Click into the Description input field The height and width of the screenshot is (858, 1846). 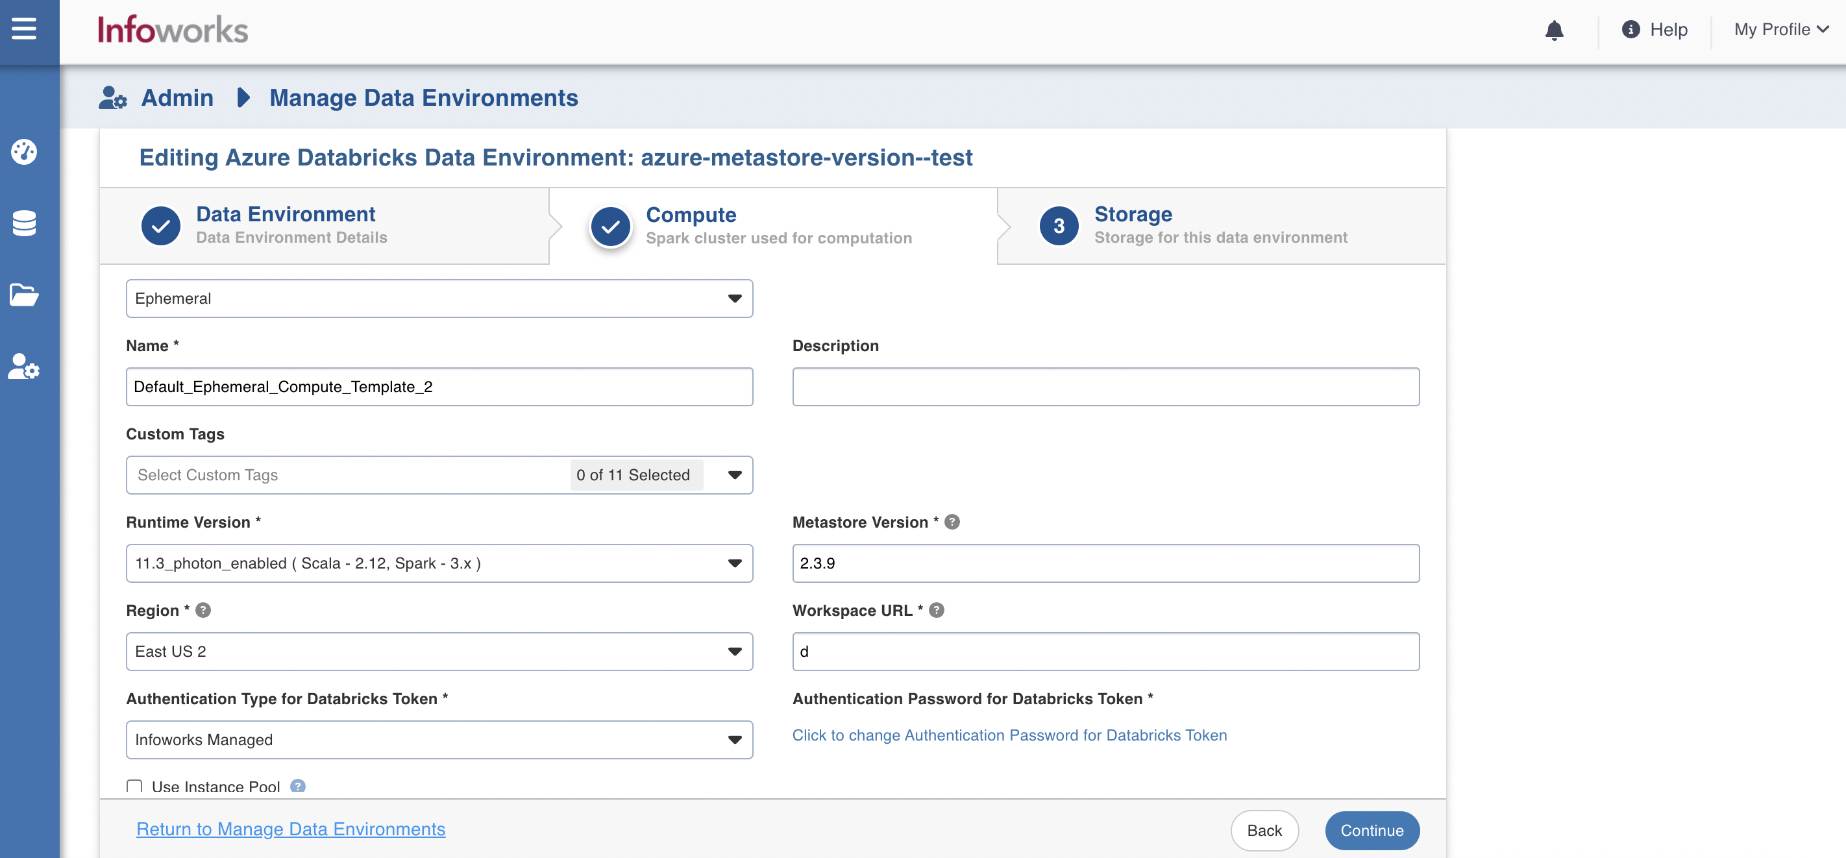click(x=1106, y=386)
